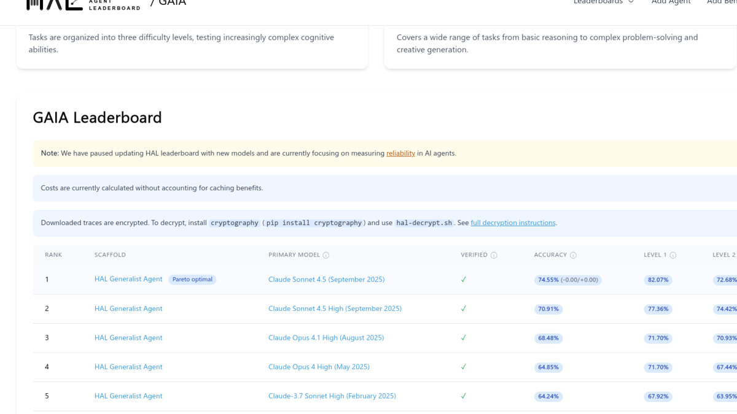Viewport: 737px width, 414px height.
Task: Click the info icon beside Primary Model
Action: (326, 255)
